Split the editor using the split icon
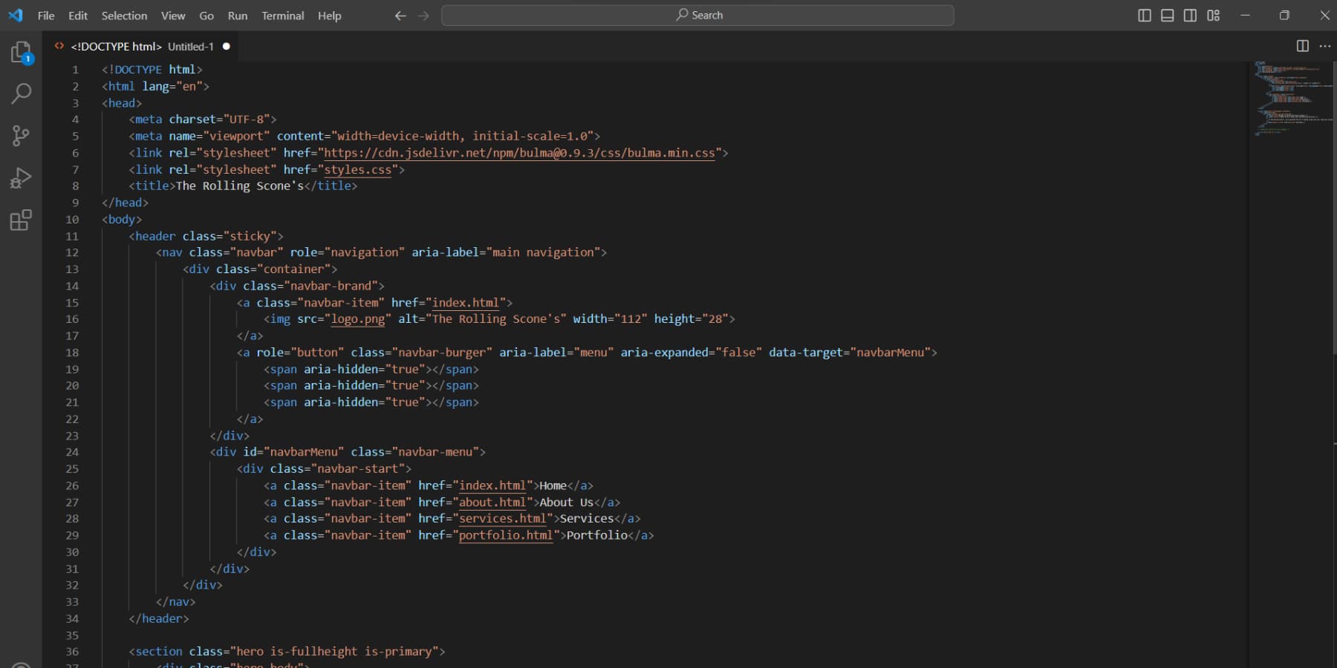Screen dimensions: 1337x668 pyautogui.click(x=1302, y=45)
